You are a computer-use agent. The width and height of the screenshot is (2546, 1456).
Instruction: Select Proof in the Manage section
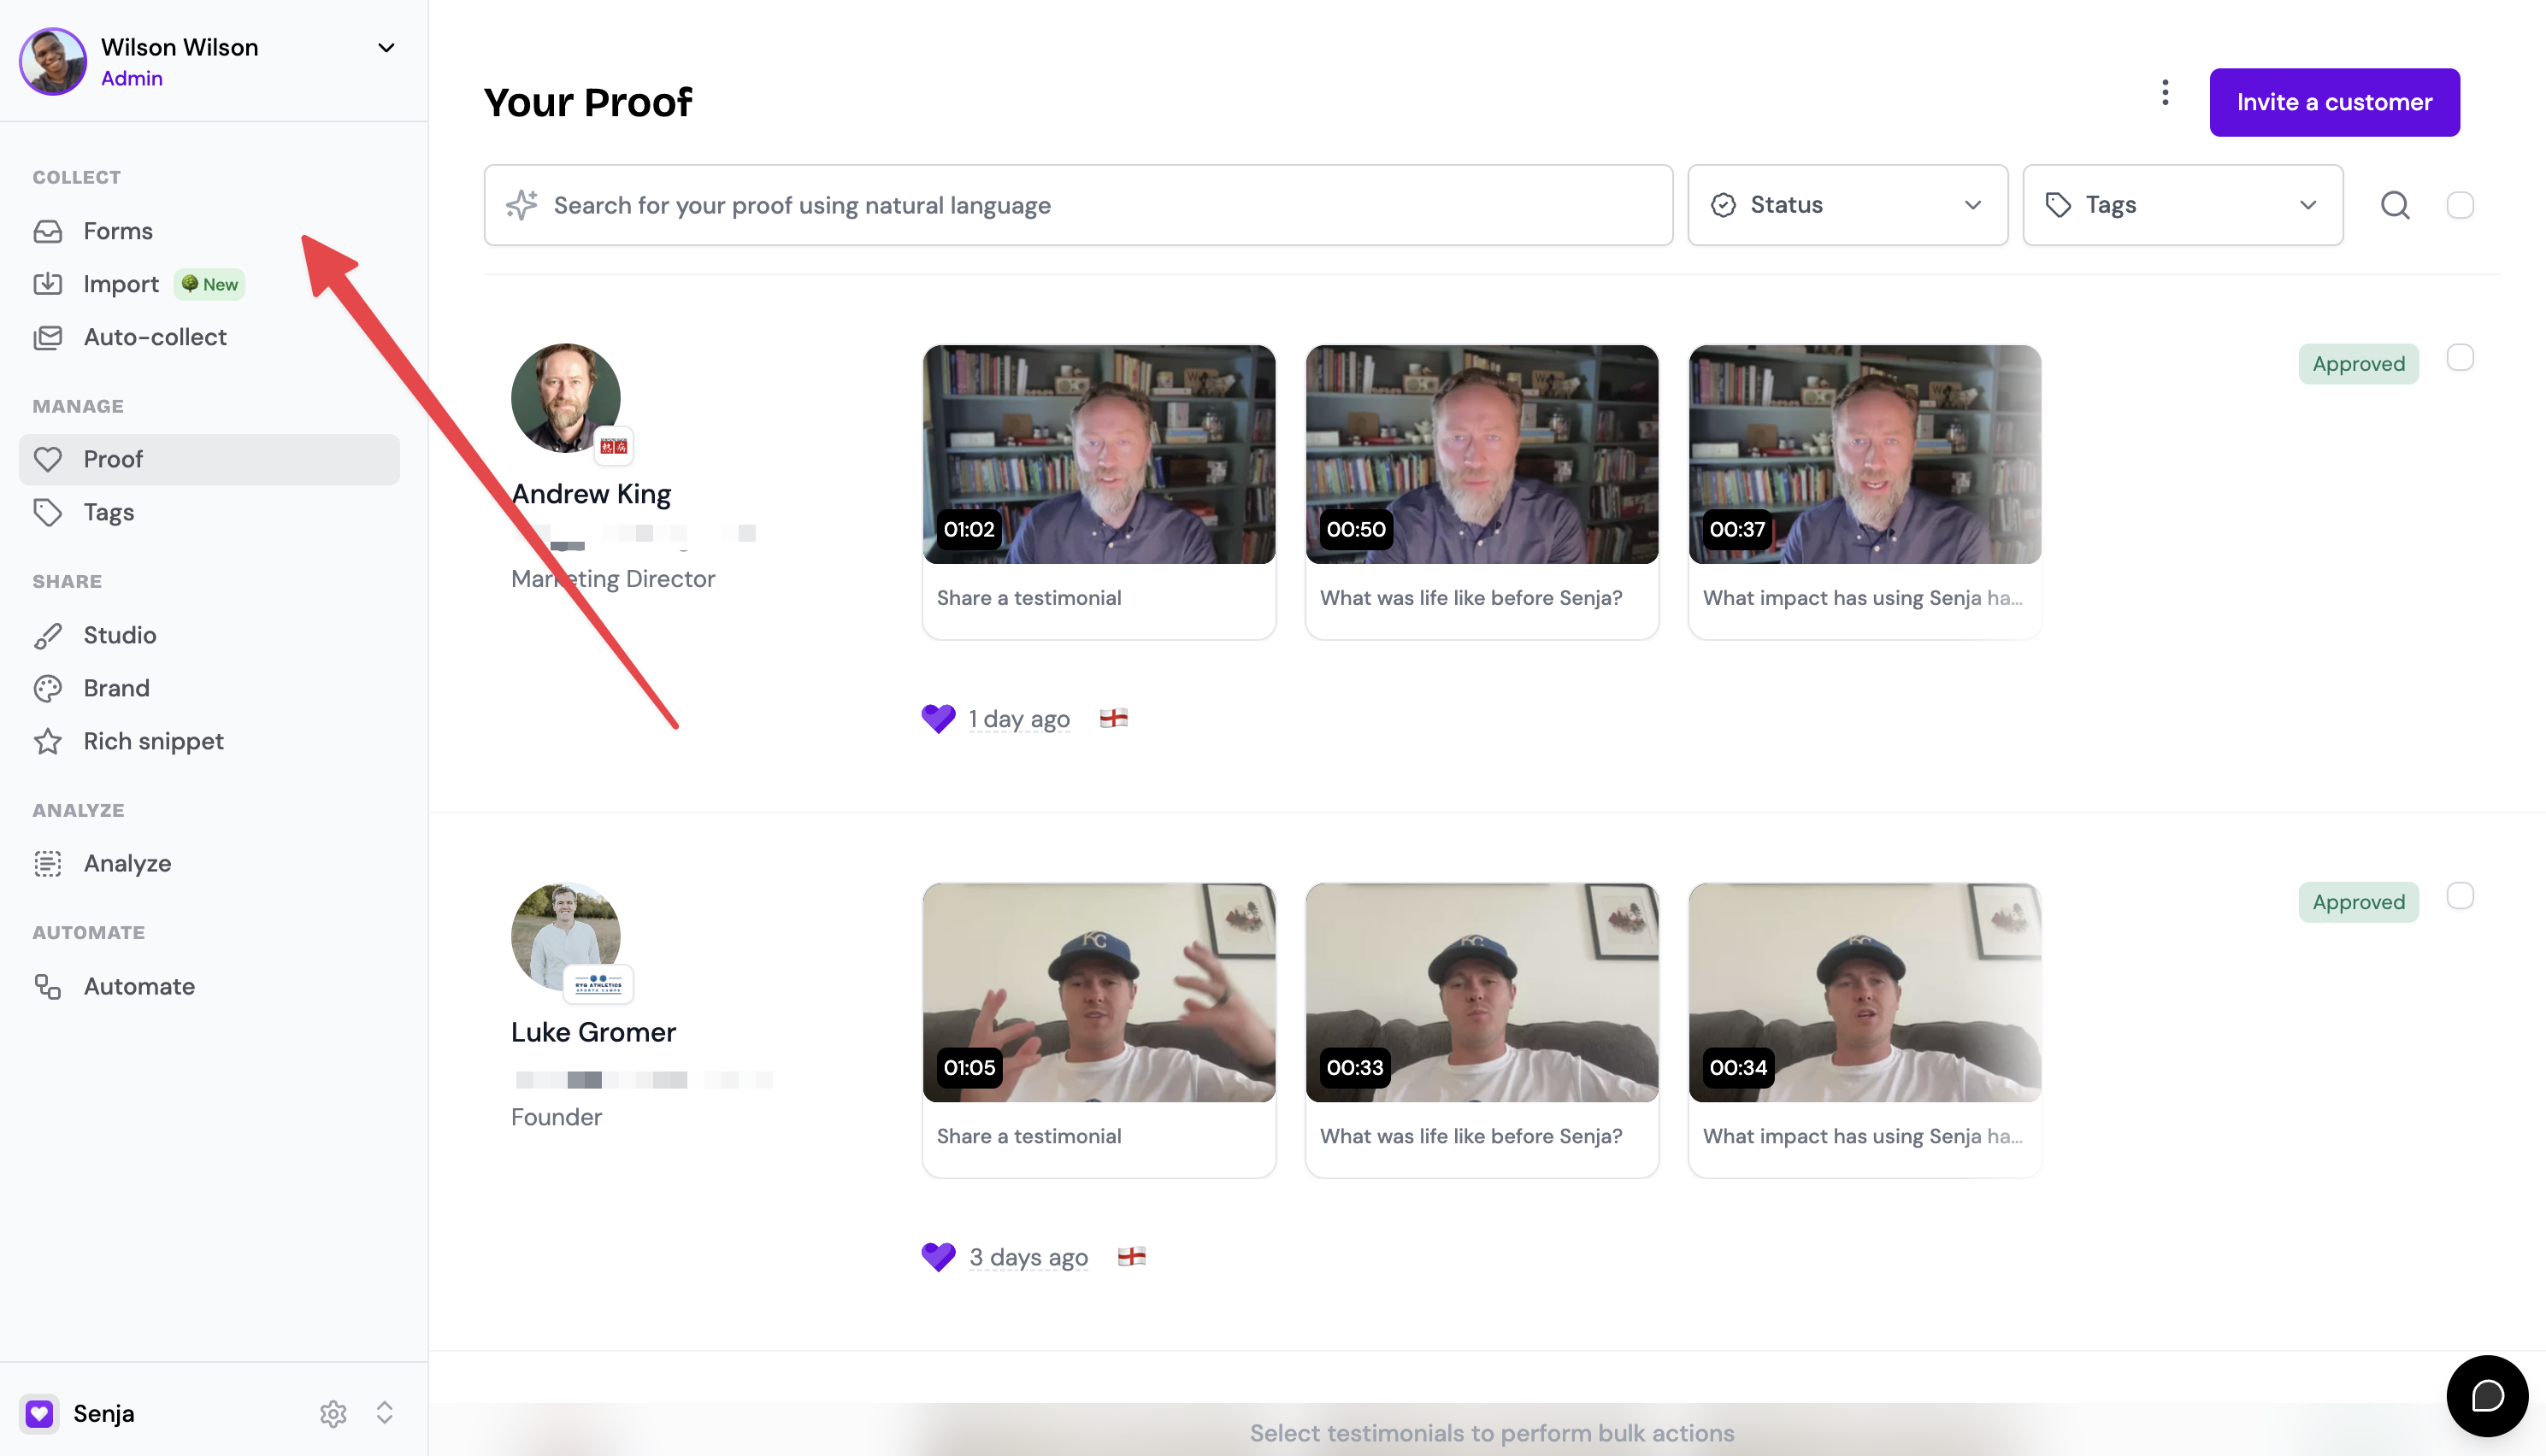point(208,459)
